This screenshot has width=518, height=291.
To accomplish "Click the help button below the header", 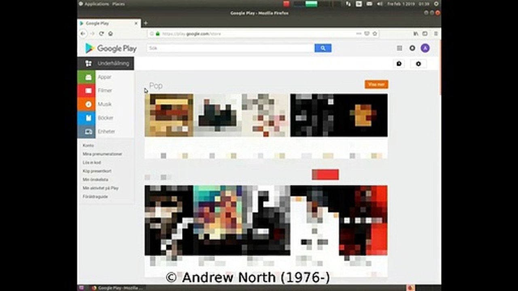I will coord(399,63).
